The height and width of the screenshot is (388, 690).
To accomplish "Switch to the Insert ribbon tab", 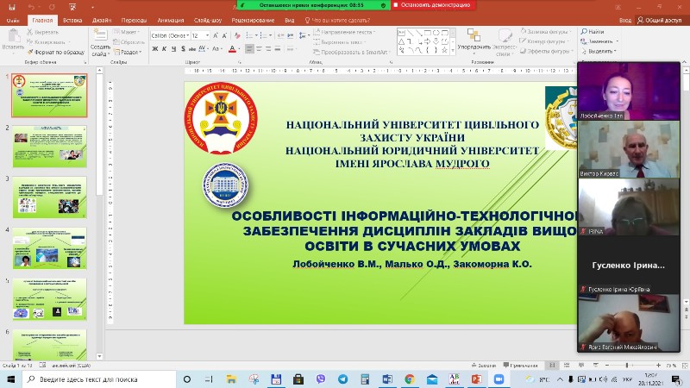I will pyautogui.click(x=72, y=20).
